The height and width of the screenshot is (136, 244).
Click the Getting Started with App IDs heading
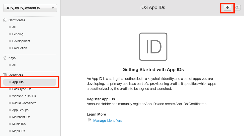tap(153, 70)
